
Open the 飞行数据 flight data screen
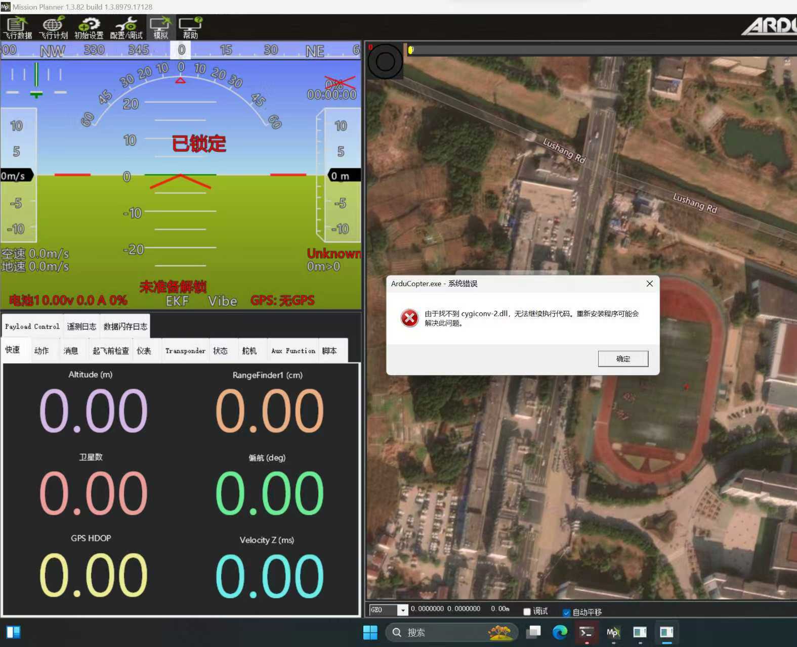tap(17, 28)
